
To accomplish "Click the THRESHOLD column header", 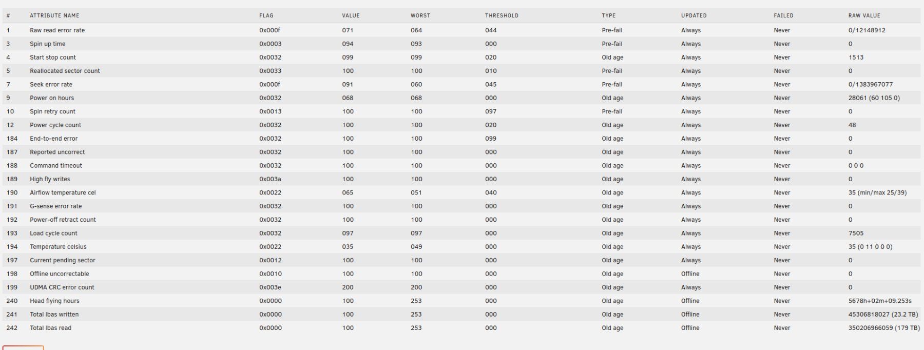I will click(502, 15).
